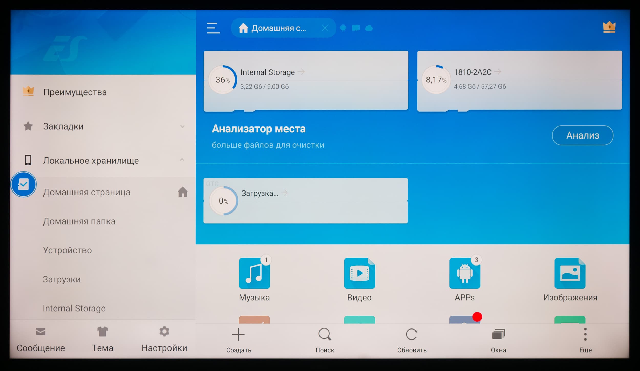The width and height of the screenshot is (640, 371).
Task: Expand the Закладки section chevron
Action: tap(182, 126)
